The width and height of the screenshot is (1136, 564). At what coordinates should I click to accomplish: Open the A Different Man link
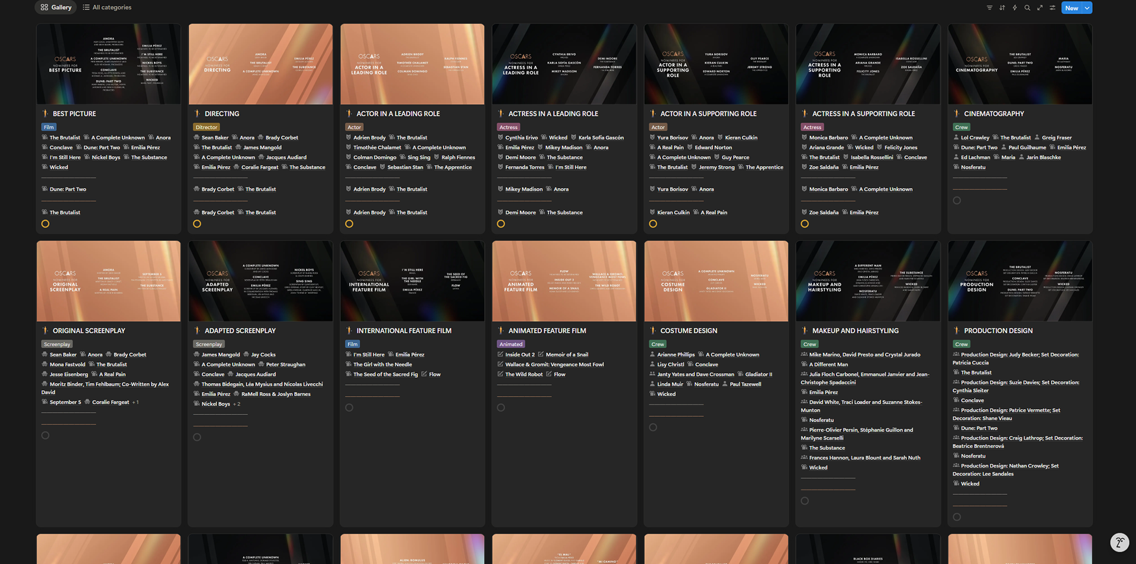click(828, 365)
